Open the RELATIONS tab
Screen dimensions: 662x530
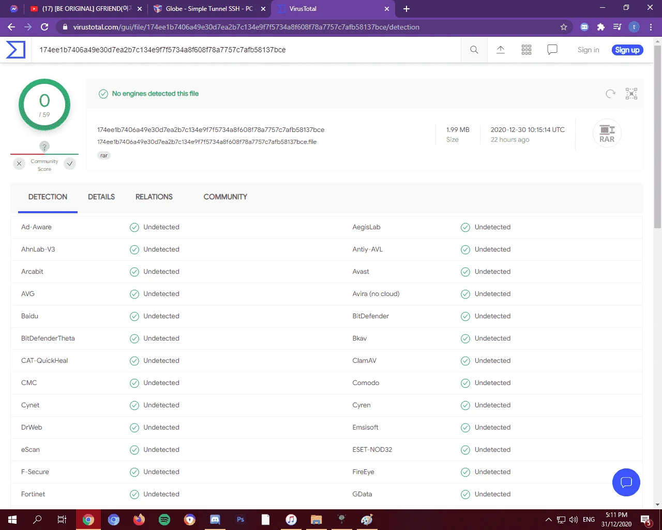click(154, 197)
